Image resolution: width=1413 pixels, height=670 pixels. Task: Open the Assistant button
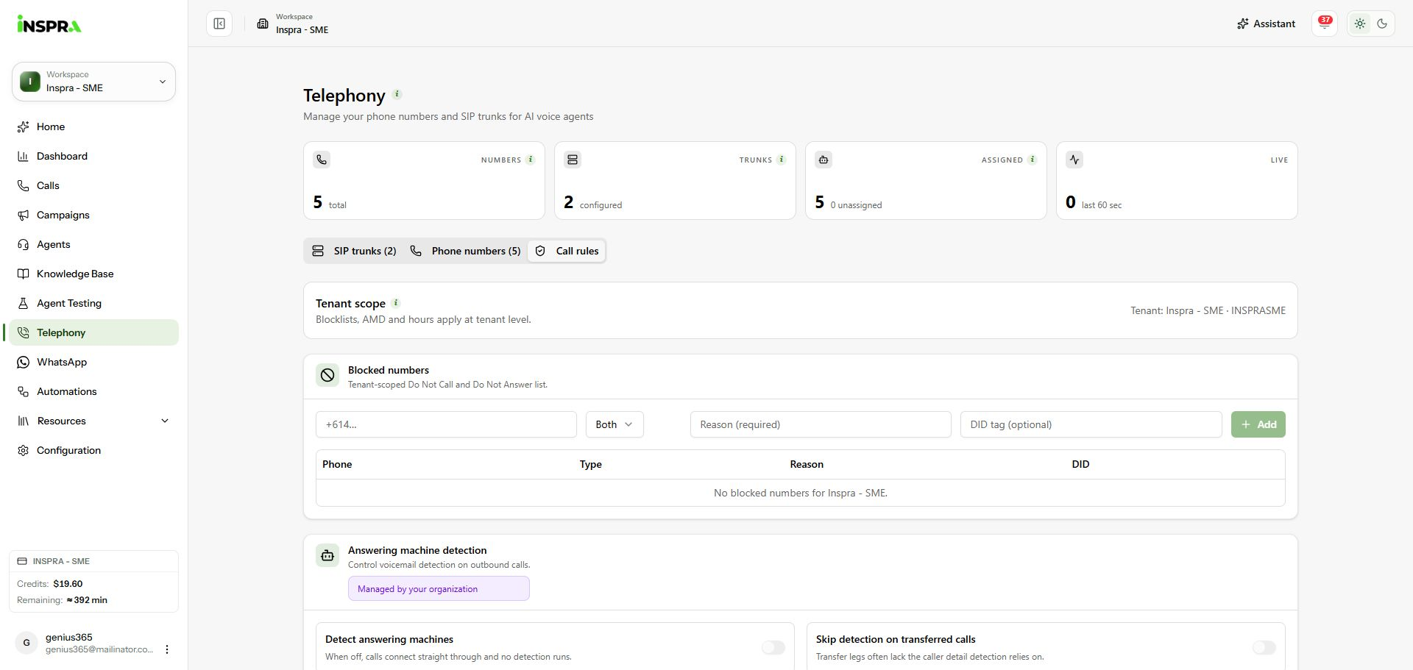[x=1266, y=24]
